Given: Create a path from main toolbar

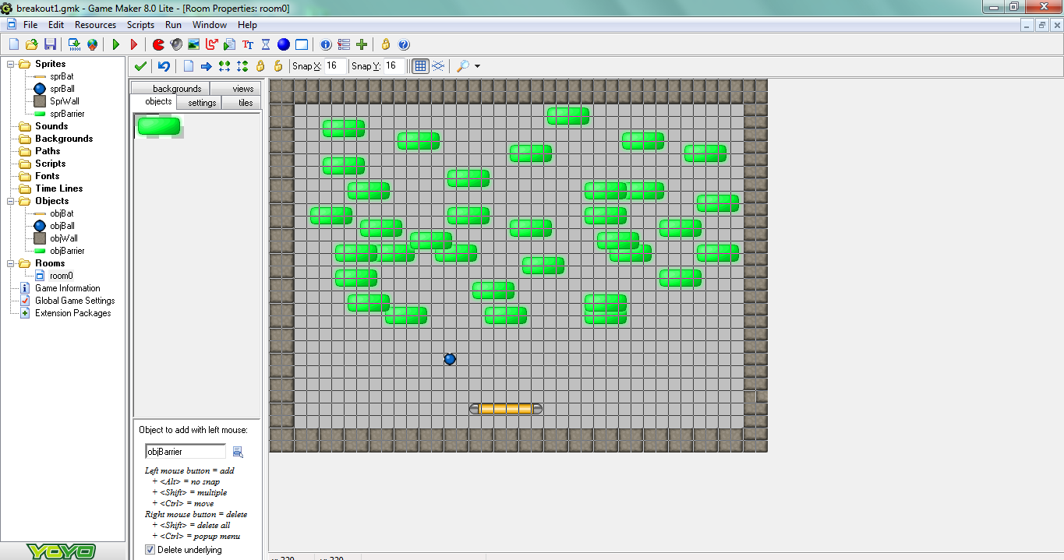Looking at the screenshot, I should coord(212,44).
